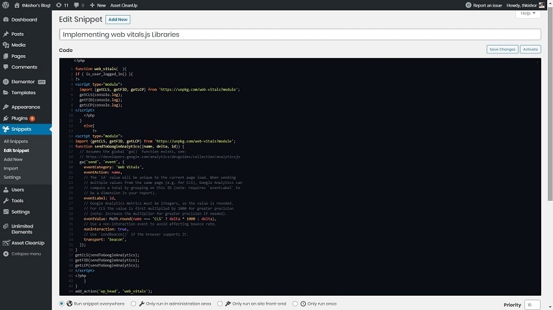This screenshot has height=310, width=553.
Task: Click the Add New button beside title
Action: 118,19
